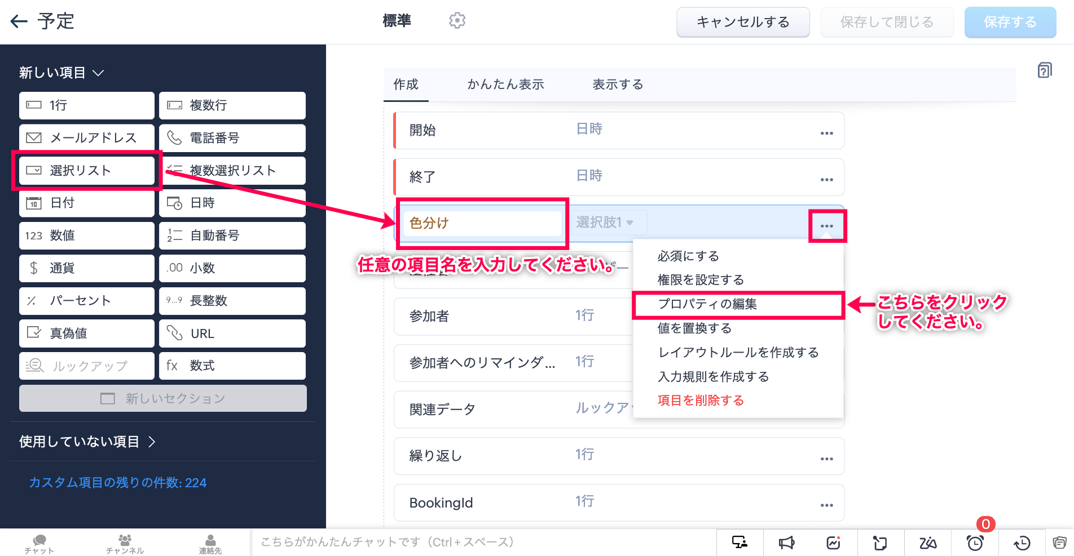This screenshot has width=1074, height=556.
Task: Click the 色分け field name input
Action: (482, 223)
